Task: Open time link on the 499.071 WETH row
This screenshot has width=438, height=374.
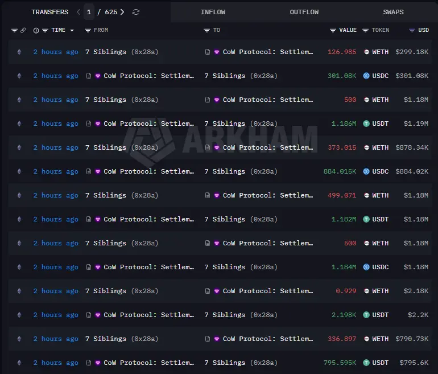Action: coord(56,195)
